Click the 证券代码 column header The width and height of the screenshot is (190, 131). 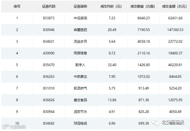[x=49, y=7]
